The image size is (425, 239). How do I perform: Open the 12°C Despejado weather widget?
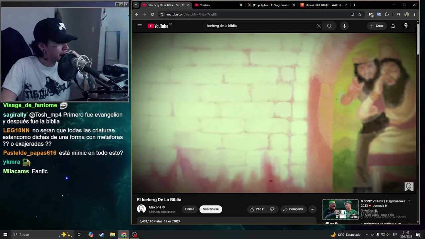click(345, 235)
